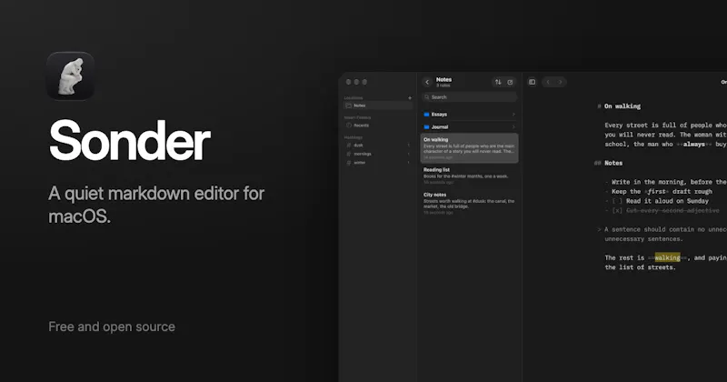Click the '## Notes' heading in editor
Viewport: 727px width, 382px height.
tap(608, 163)
